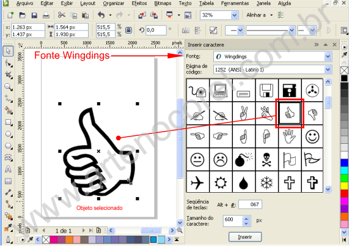Image resolution: width=349 pixels, height=246 pixels.
Task: Pick the airplane character
Action: pyautogui.click(x=197, y=182)
